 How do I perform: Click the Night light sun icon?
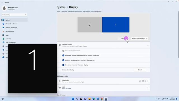60,81
